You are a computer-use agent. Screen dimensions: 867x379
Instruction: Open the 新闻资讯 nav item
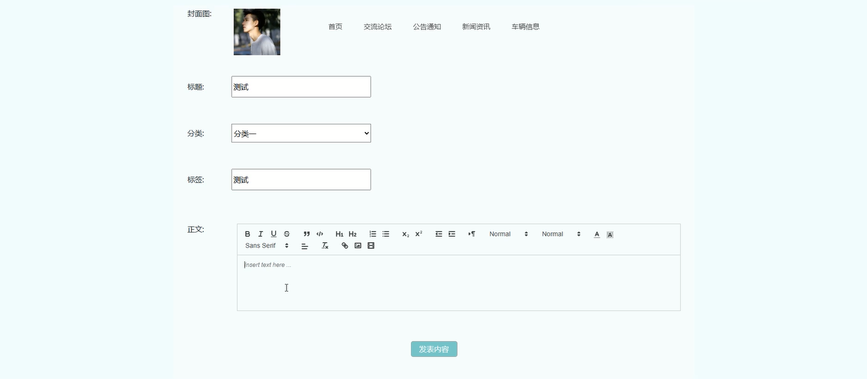pyautogui.click(x=476, y=27)
